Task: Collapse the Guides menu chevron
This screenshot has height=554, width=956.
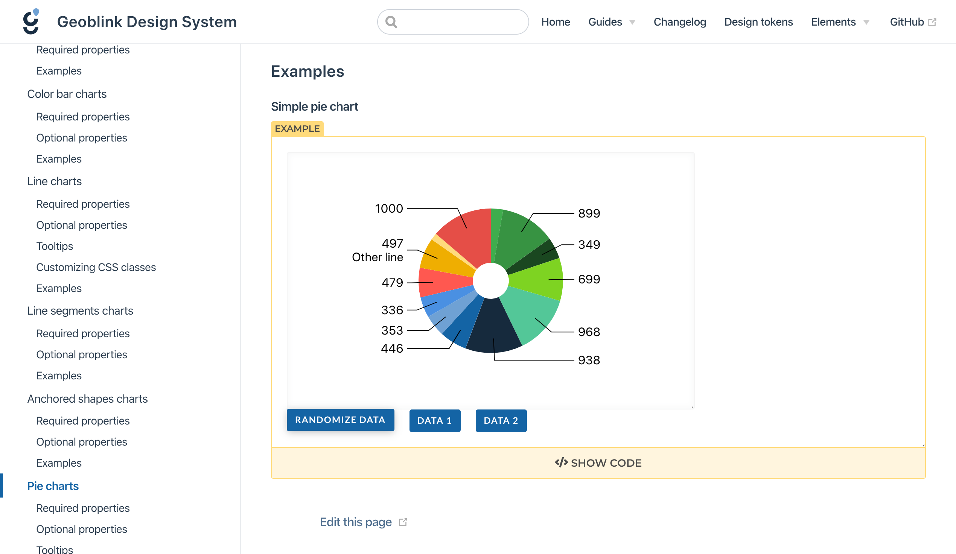Action: [x=632, y=22]
